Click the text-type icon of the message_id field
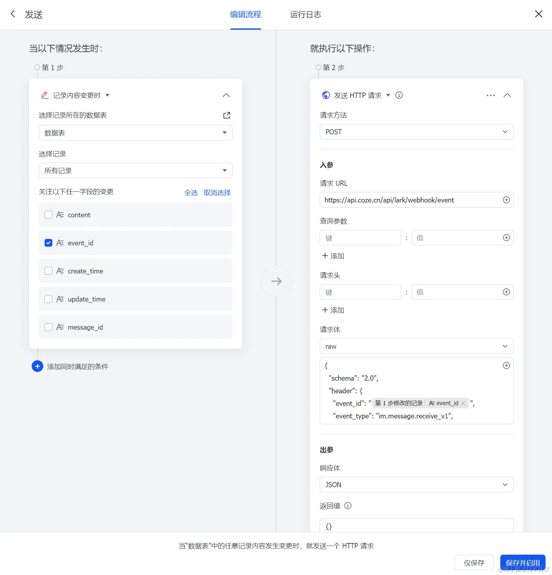 point(60,327)
